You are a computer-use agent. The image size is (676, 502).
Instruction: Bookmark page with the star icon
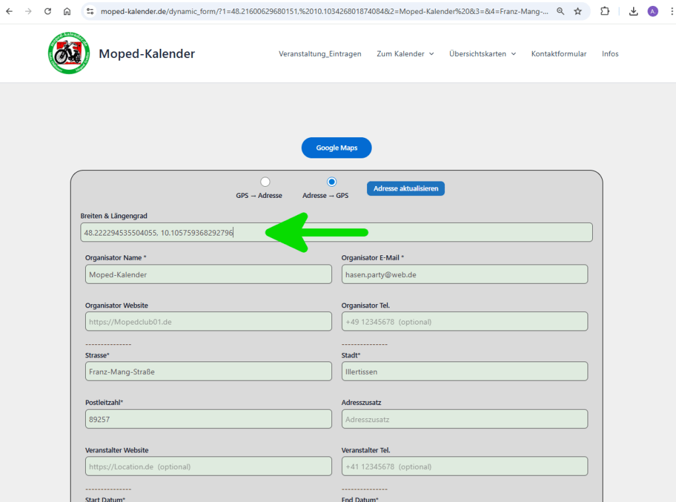[578, 11]
